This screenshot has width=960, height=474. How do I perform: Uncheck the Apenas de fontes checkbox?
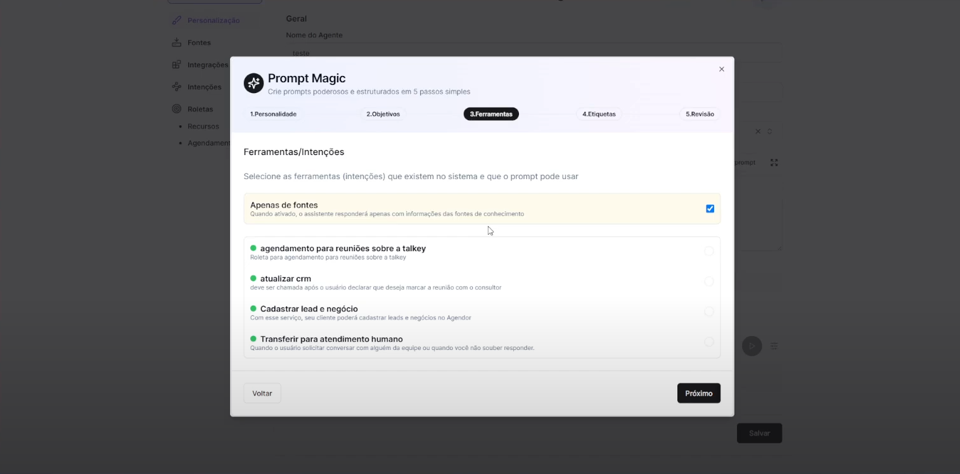point(710,209)
